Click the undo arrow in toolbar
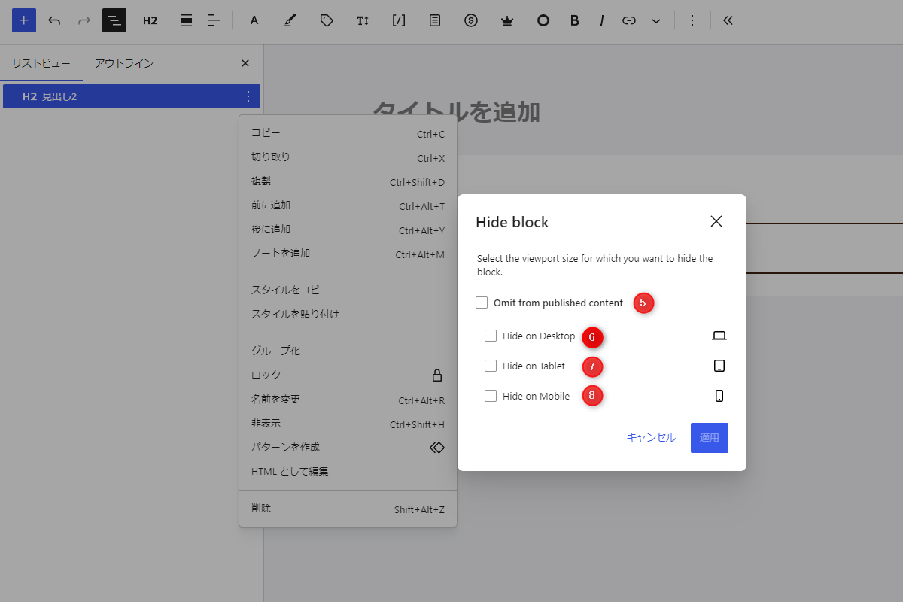The width and height of the screenshot is (903, 602). pyautogui.click(x=54, y=20)
